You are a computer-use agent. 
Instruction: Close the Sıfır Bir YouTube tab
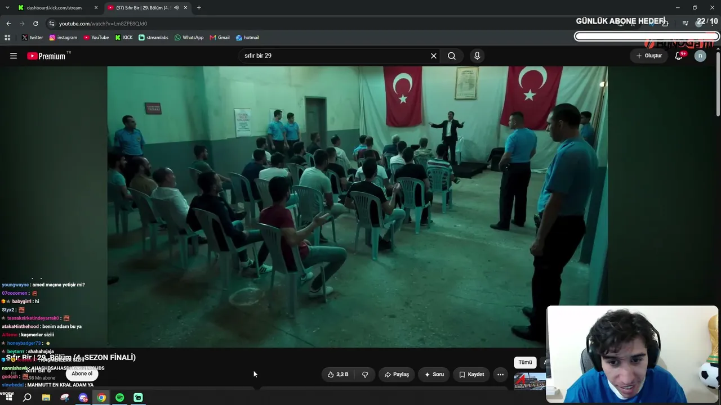(x=186, y=8)
